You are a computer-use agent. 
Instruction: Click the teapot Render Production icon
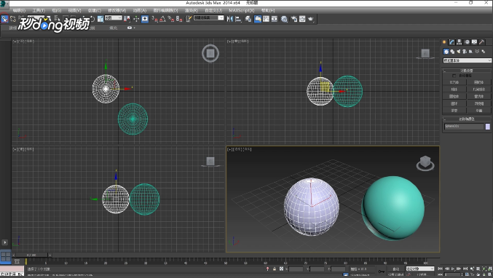pyautogui.click(x=311, y=19)
